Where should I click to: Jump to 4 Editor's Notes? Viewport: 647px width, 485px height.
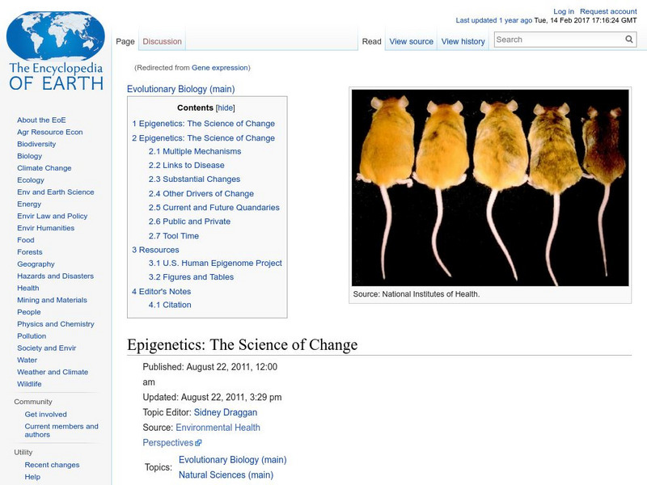point(161,292)
